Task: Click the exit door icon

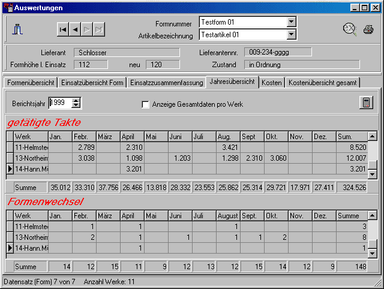Action: [17, 28]
